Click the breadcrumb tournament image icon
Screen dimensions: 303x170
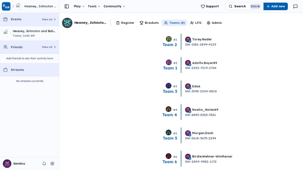coord(19,6)
